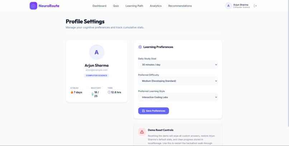Open the Dashboard page
The image size is (289, 146).
[99, 6]
